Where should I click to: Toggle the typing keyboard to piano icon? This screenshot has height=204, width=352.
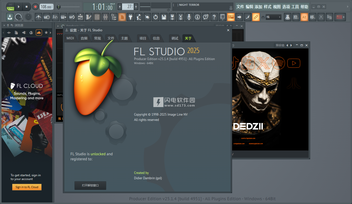tap(231, 17)
